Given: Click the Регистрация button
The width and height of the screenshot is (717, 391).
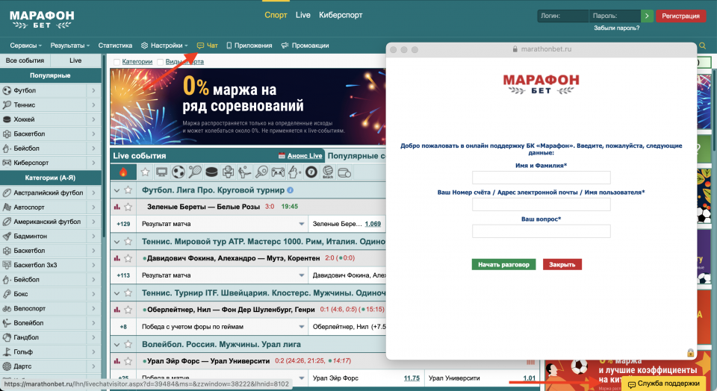Looking at the screenshot, I should 680,16.
